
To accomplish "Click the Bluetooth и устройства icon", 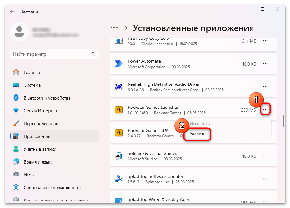I will pos(17,98).
